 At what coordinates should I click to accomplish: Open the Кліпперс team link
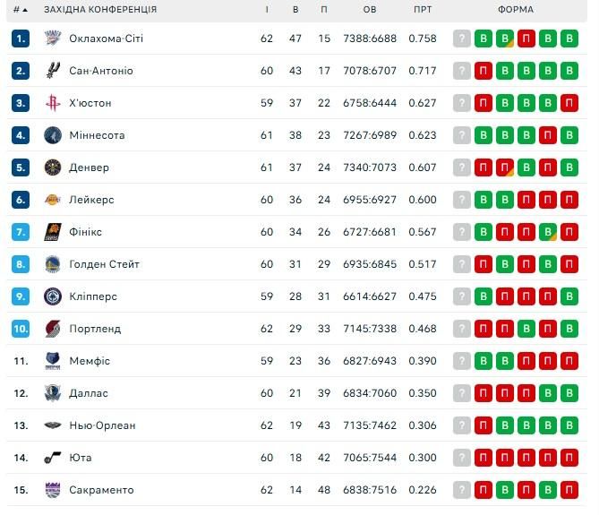[x=93, y=296]
